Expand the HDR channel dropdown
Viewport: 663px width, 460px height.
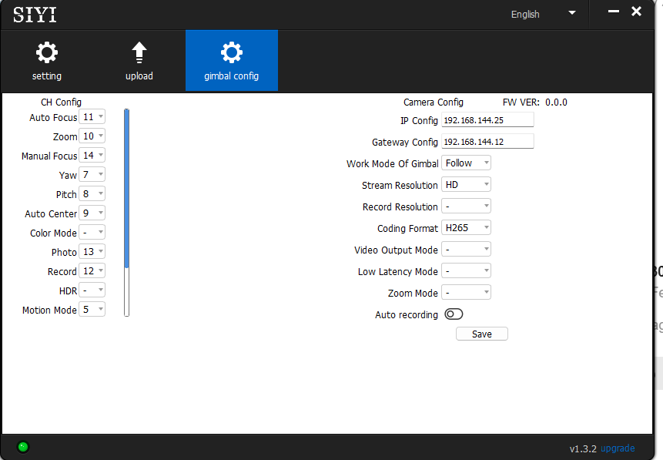pos(92,290)
